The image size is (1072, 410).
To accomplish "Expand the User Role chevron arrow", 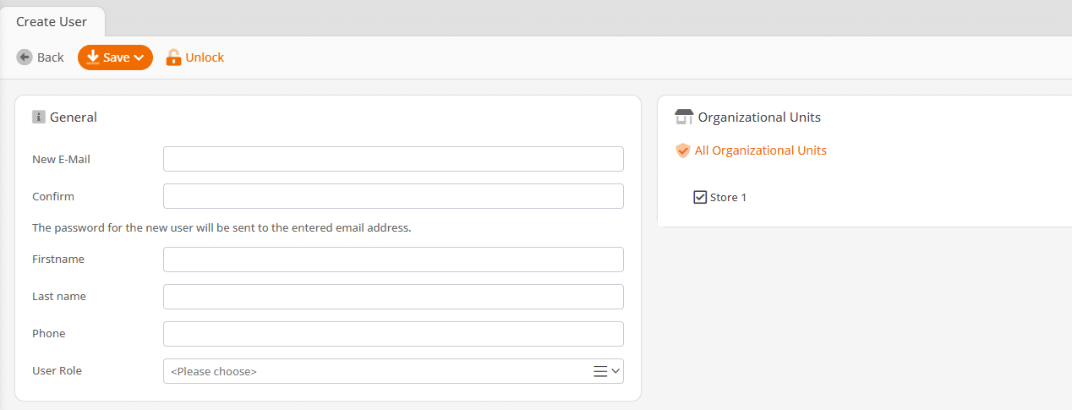I will click(615, 371).
